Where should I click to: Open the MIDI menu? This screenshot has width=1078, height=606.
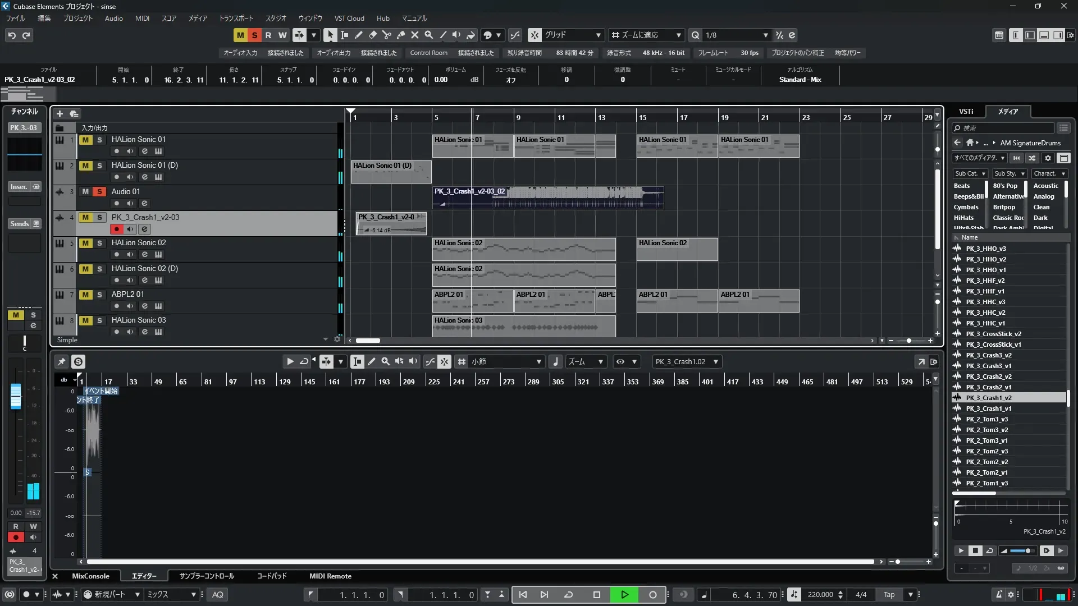(142, 18)
